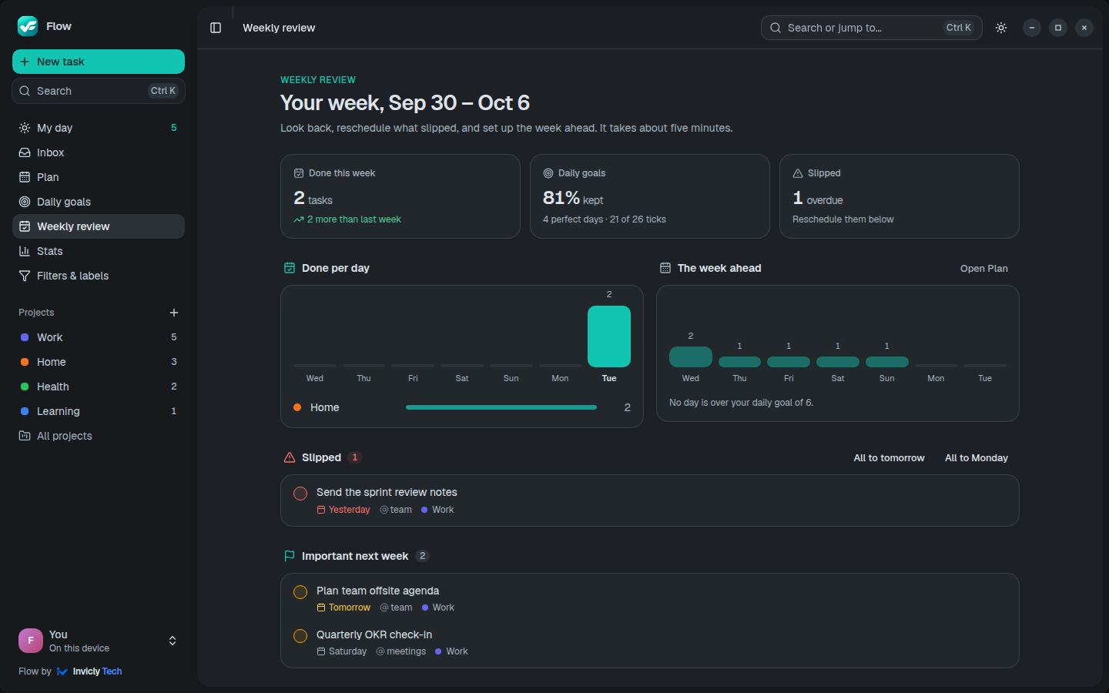This screenshot has width=1109, height=693.
Task: Open Daily goals
Action: click(x=99, y=202)
